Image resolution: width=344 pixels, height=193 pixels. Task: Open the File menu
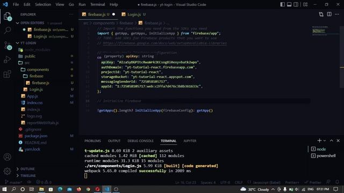point(16,4)
